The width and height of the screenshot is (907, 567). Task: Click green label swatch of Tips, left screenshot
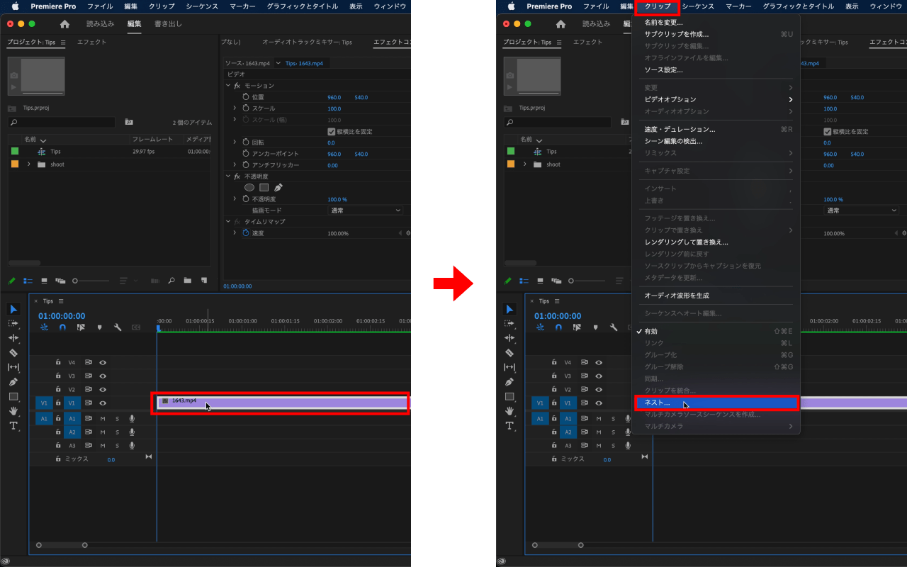click(x=15, y=151)
